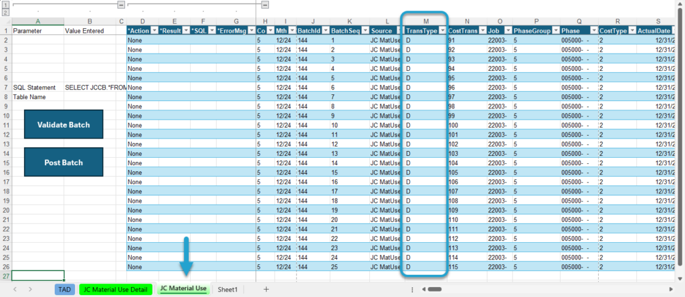Click the Validate Batch button

tap(64, 124)
